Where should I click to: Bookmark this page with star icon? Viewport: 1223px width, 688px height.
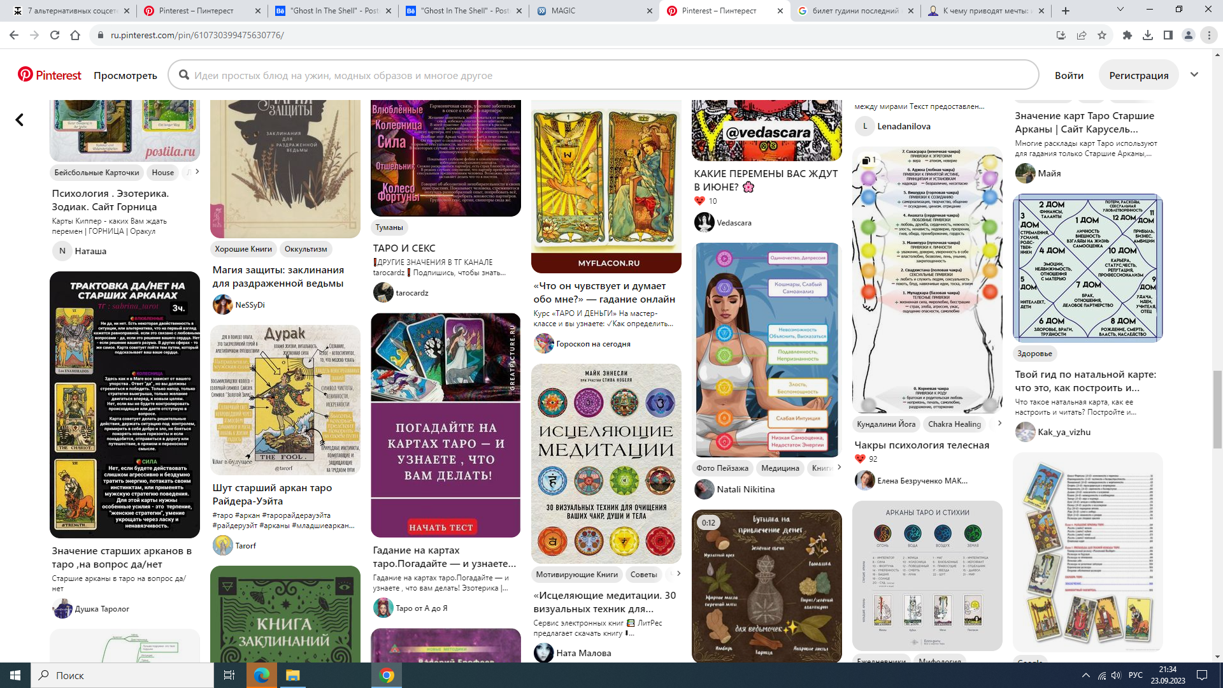1102,35
